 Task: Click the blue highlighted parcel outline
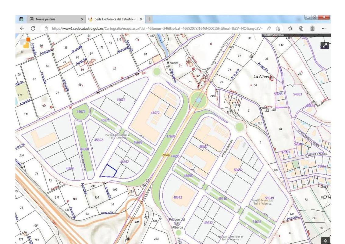pyautogui.click(x=108, y=171)
